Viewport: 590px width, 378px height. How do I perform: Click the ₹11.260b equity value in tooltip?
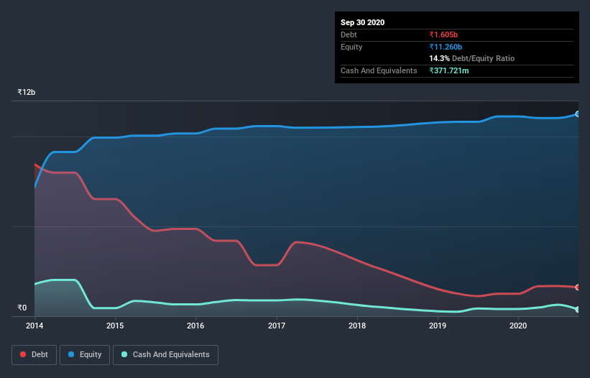point(446,47)
